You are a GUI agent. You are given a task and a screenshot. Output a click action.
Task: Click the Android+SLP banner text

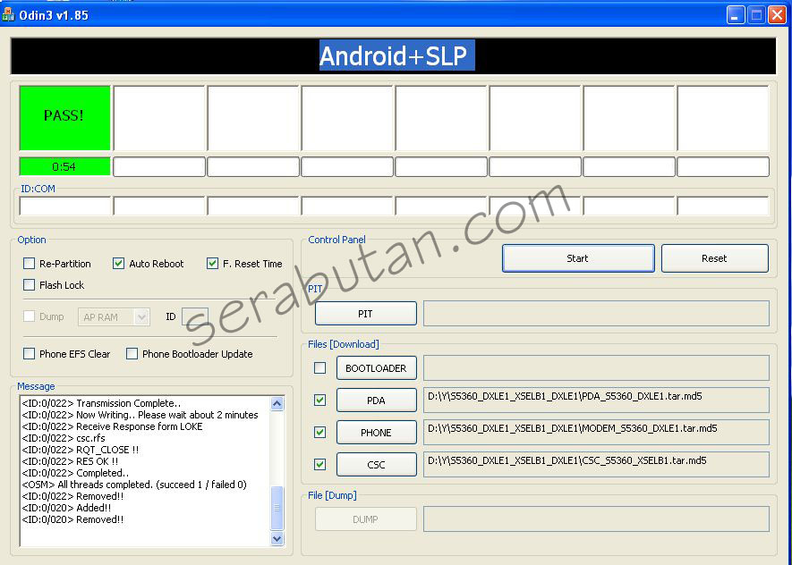pos(396,55)
